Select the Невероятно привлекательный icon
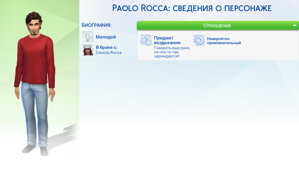 (199, 40)
